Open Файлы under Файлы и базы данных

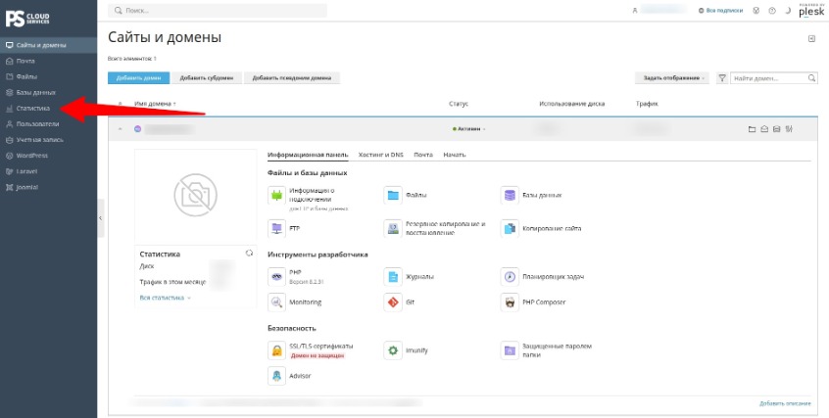406,196
